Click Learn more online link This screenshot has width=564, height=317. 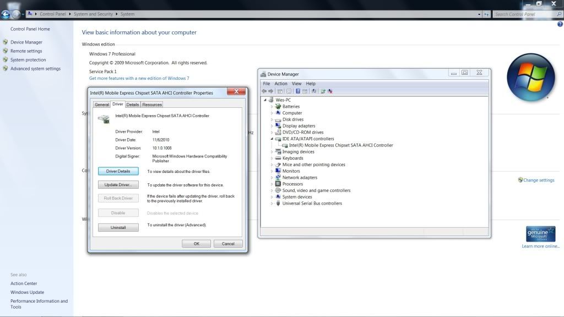point(541,246)
